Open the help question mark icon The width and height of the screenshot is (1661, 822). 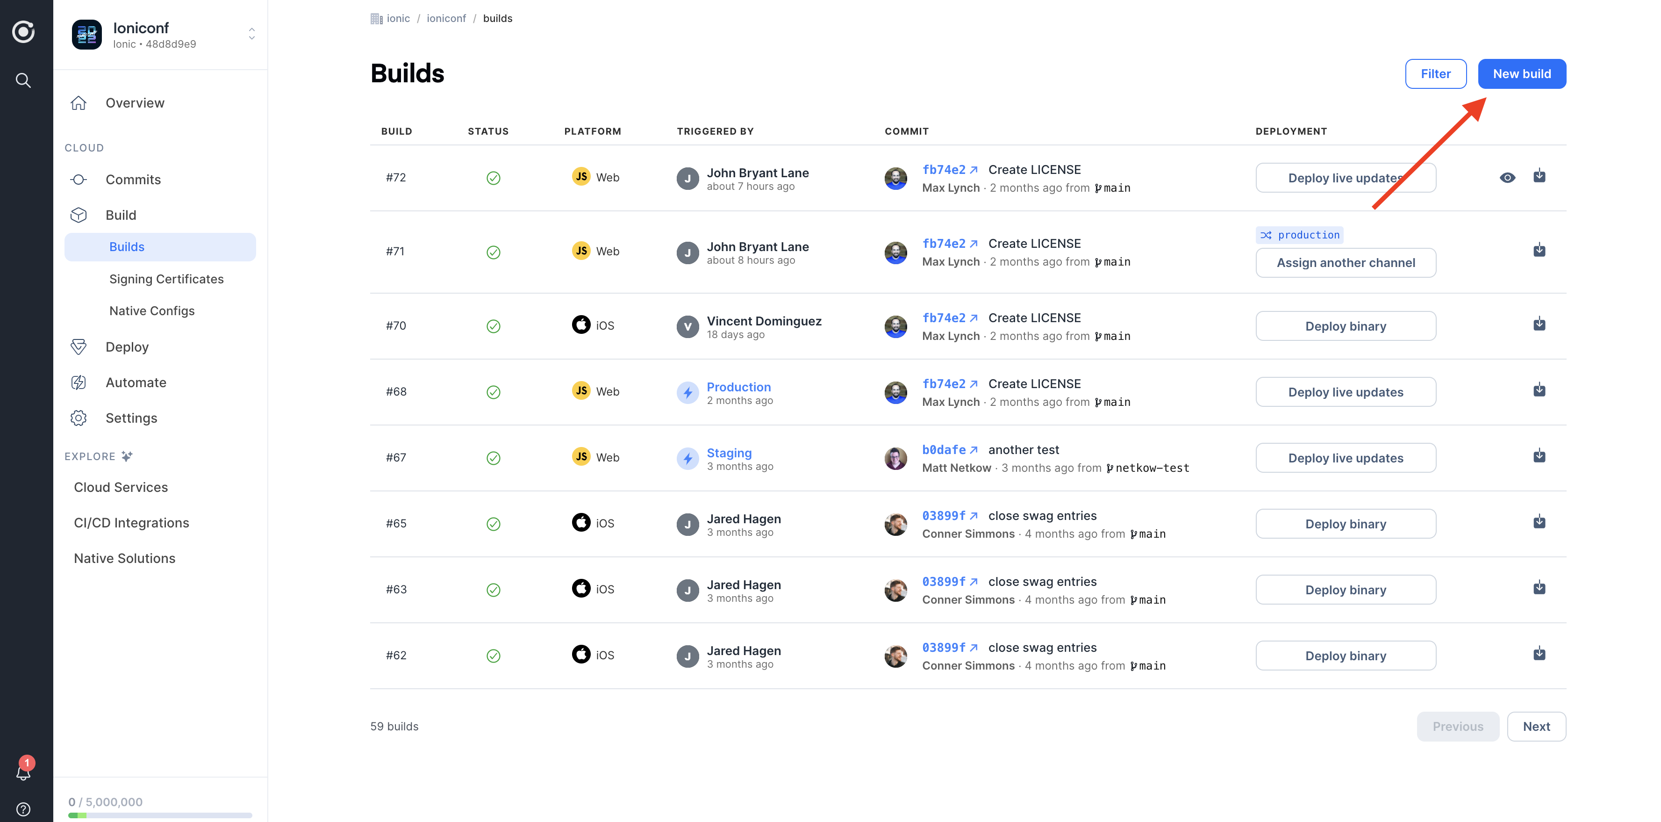pyautogui.click(x=23, y=808)
